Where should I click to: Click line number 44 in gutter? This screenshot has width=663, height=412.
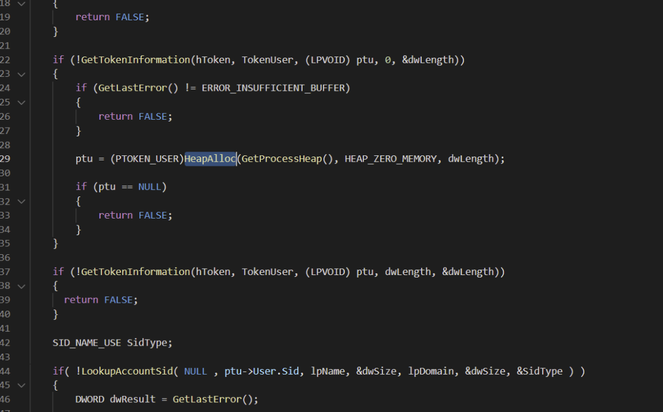[5, 371]
